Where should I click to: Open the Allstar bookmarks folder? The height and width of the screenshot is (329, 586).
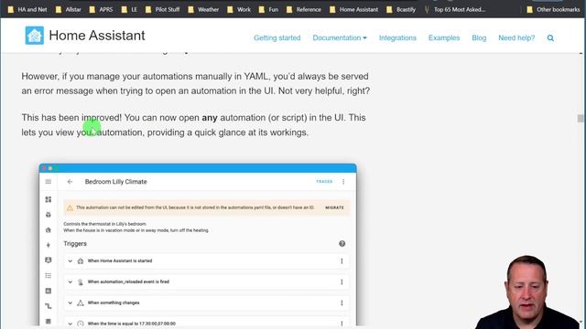pos(69,10)
